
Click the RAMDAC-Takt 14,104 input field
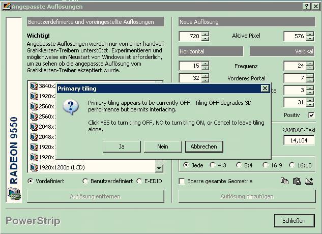coord(299,140)
